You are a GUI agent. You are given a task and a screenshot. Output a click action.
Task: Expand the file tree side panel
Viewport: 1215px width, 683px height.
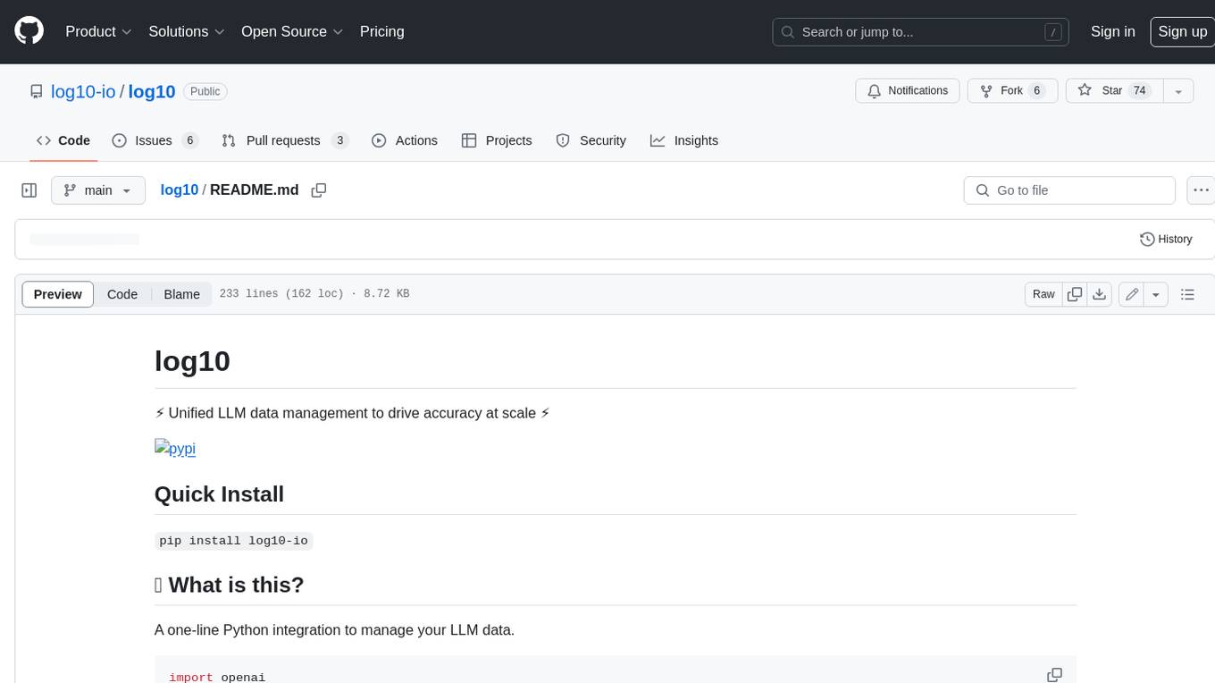pos(29,190)
